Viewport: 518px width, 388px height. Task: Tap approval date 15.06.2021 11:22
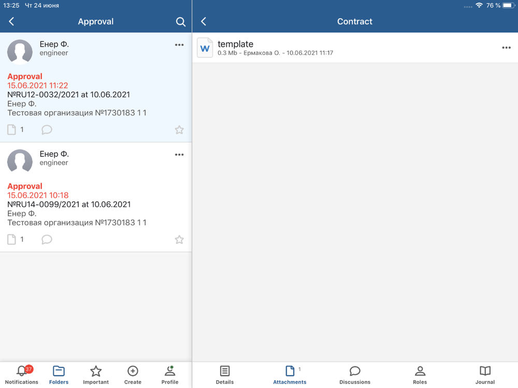coord(38,85)
